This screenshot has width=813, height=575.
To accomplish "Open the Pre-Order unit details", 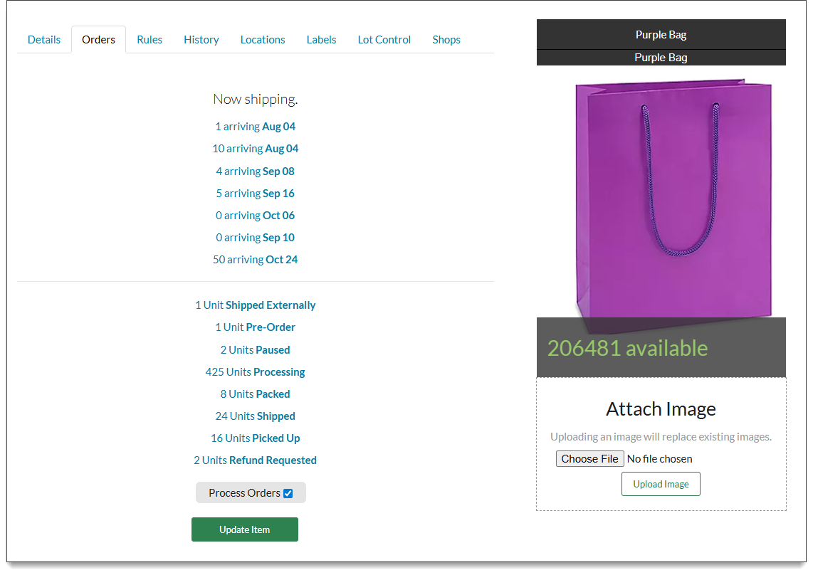I will tap(255, 327).
